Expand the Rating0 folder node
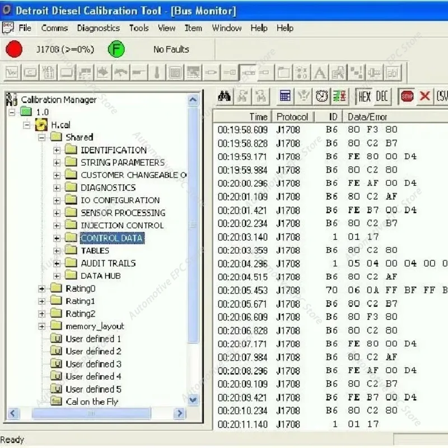448x448 pixels. [42, 289]
